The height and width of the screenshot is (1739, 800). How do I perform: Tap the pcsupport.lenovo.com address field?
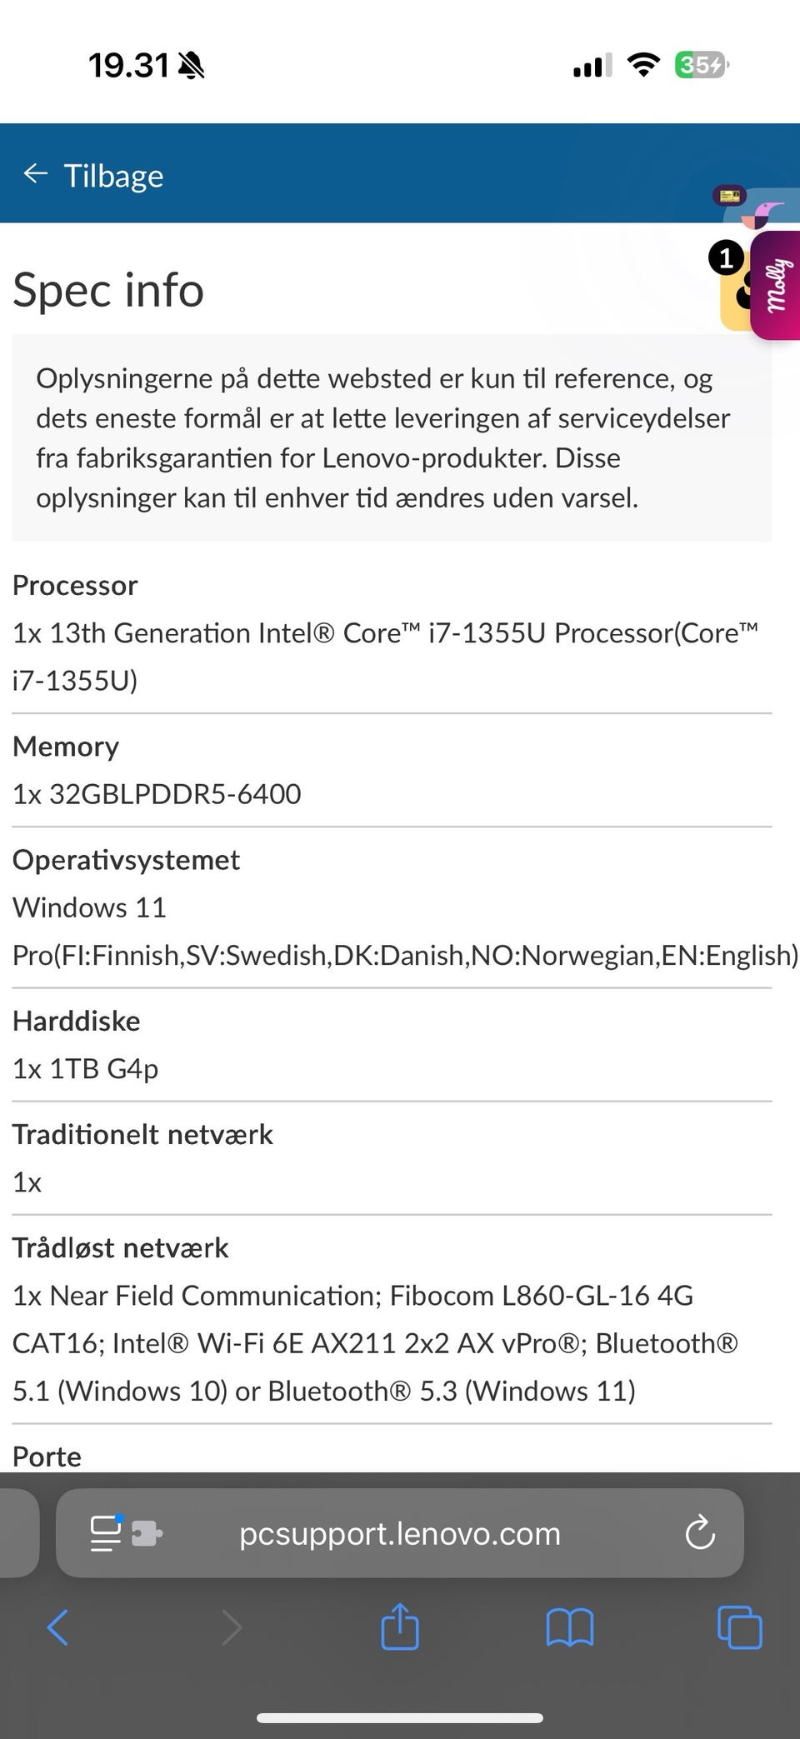[399, 1533]
